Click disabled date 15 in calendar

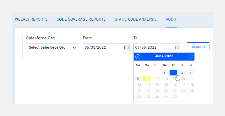point(164,85)
